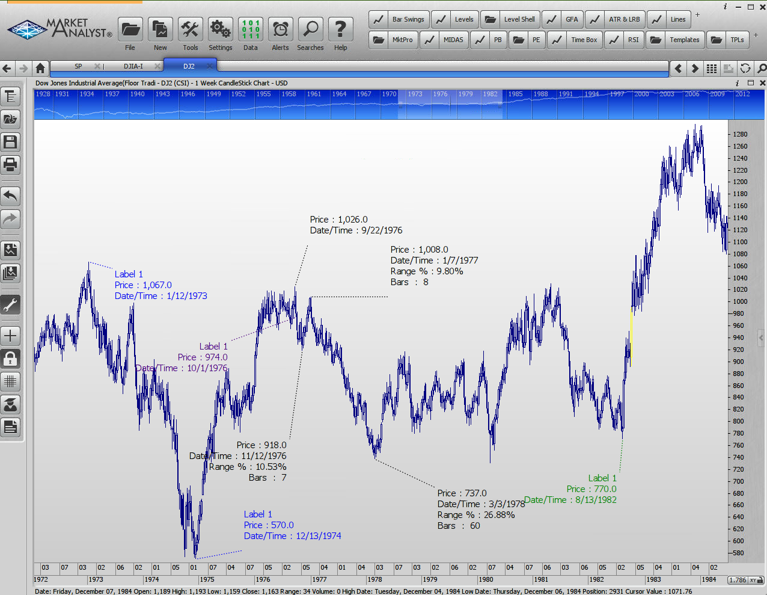Open the object list icon atop sidebar
The height and width of the screenshot is (595, 767).
tap(11, 96)
